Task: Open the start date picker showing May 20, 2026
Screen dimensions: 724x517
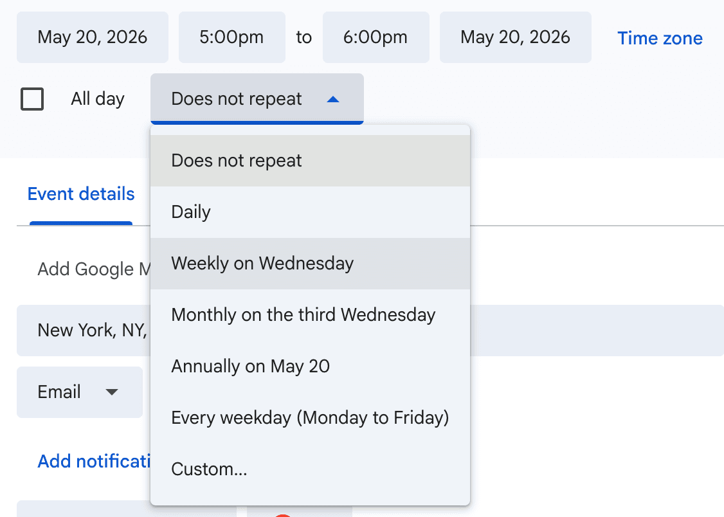Action: click(x=92, y=37)
